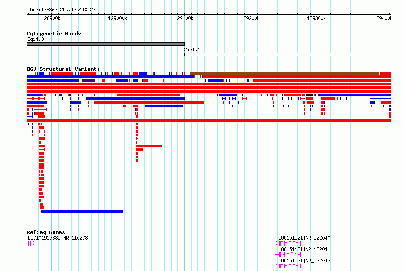The width and height of the screenshot is (404, 271).
Task: Click the LOC101927881 magenta gene glyph
Action: [x=31, y=243]
